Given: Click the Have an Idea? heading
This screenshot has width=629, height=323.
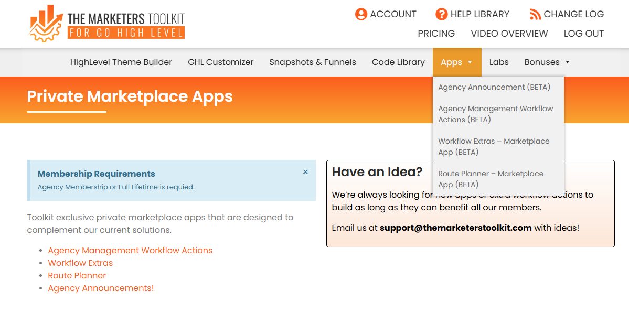Looking at the screenshot, I should [x=377, y=172].
